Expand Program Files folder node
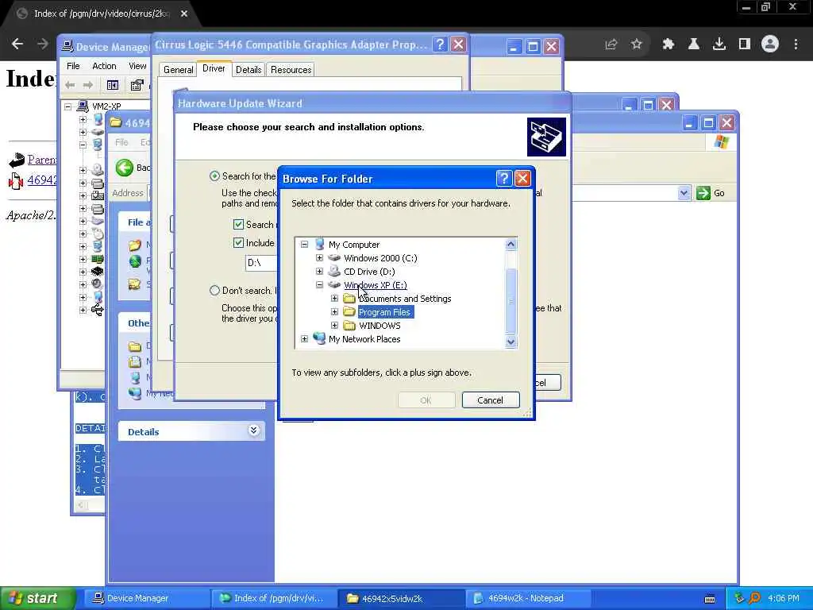The width and height of the screenshot is (813, 610). point(334,311)
